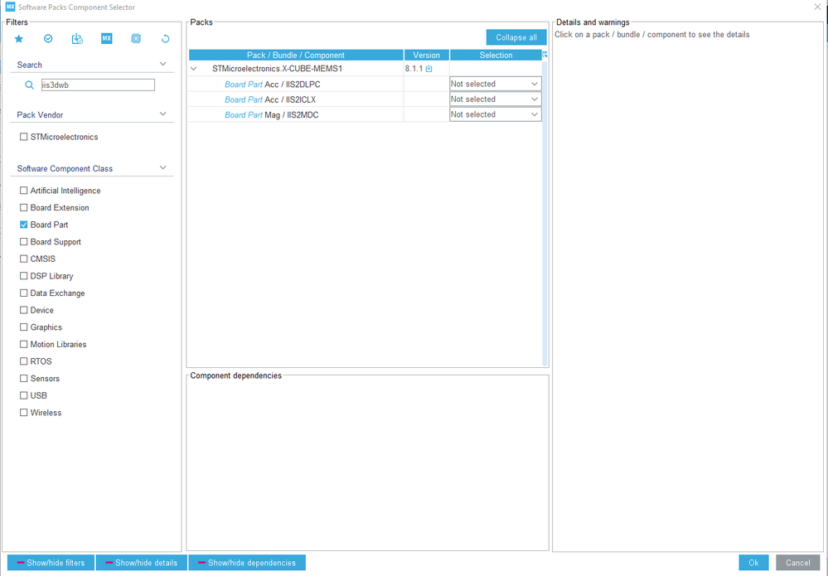Toggle the Wireless checkbox

(x=24, y=413)
